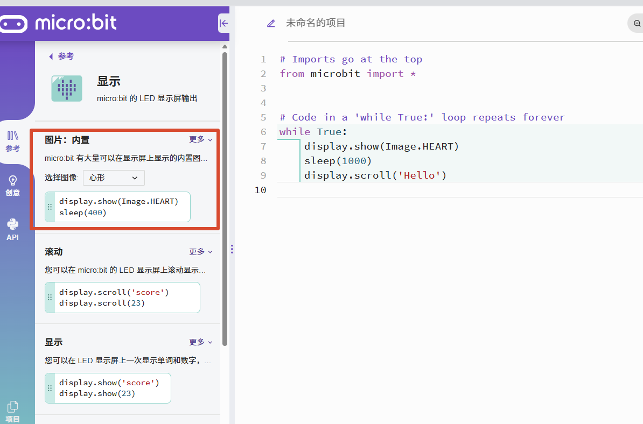This screenshot has width=643, height=424.
Task: Click the display.show(Image.HEART) code snippet
Action: tap(122, 207)
